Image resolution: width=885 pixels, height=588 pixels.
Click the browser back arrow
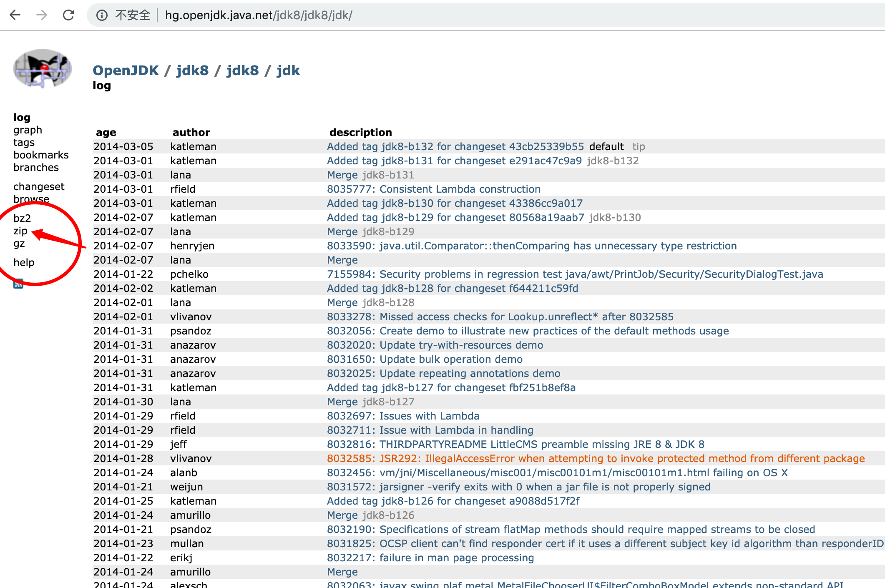[x=15, y=15]
